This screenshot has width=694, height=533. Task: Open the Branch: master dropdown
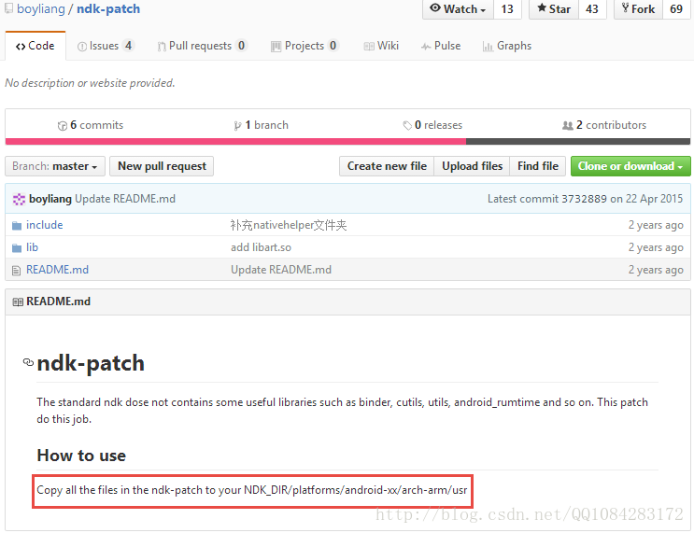click(x=55, y=166)
